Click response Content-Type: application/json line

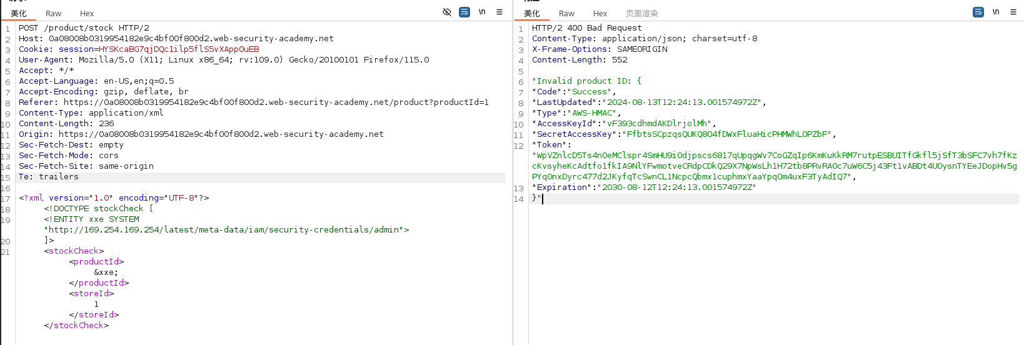(645, 38)
